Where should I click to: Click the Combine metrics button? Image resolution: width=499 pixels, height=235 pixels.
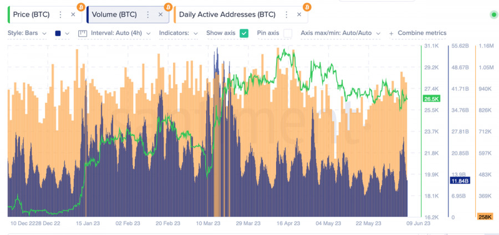418,33
